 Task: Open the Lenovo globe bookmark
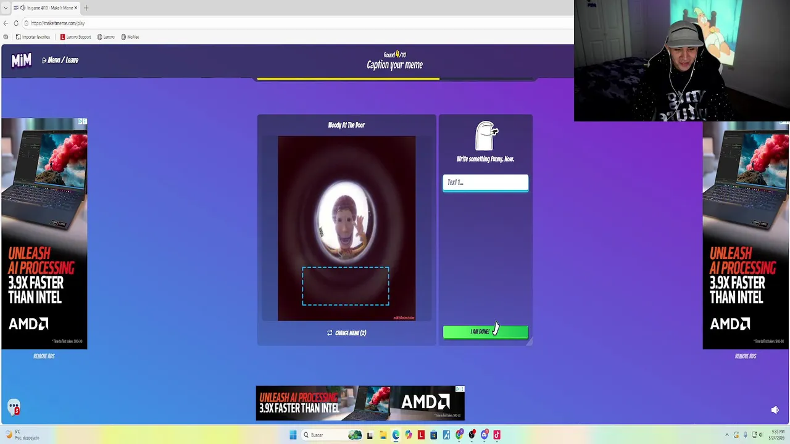click(106, 37)
